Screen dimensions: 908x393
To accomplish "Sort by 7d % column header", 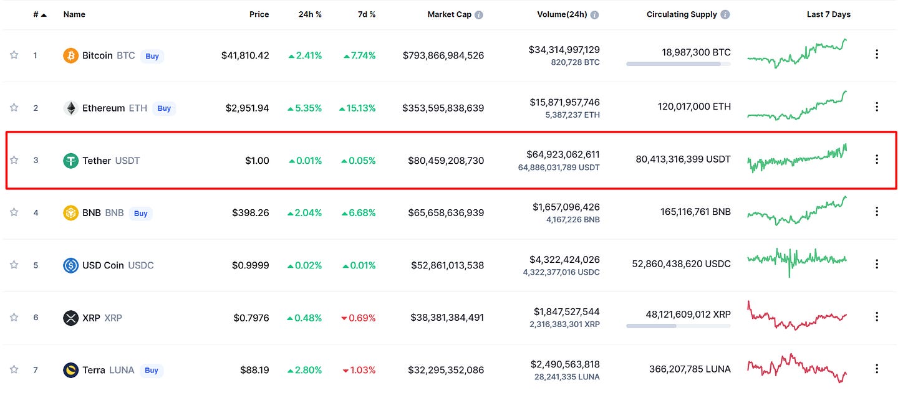I will (x=365, y=14).
